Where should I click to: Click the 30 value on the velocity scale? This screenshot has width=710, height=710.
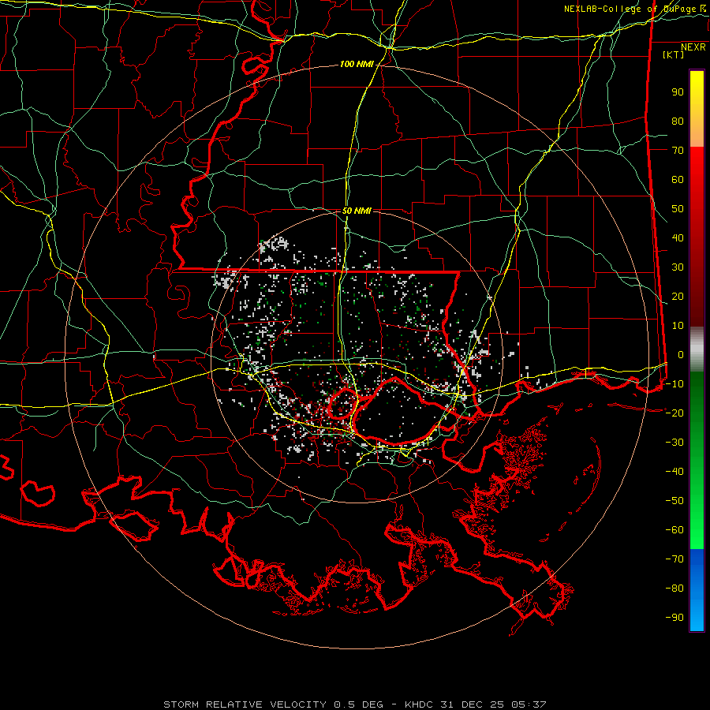pyautogui.click(x=678, y=267)
